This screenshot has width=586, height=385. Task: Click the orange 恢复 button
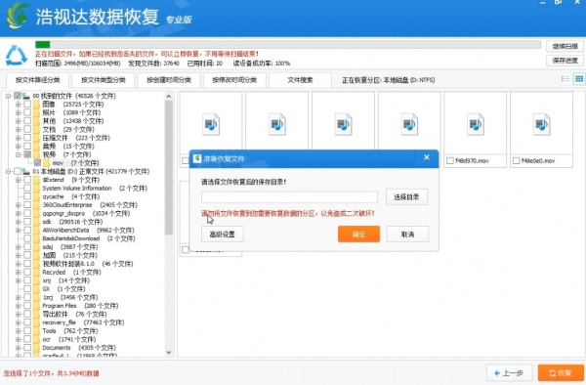(x=561, y=373)
